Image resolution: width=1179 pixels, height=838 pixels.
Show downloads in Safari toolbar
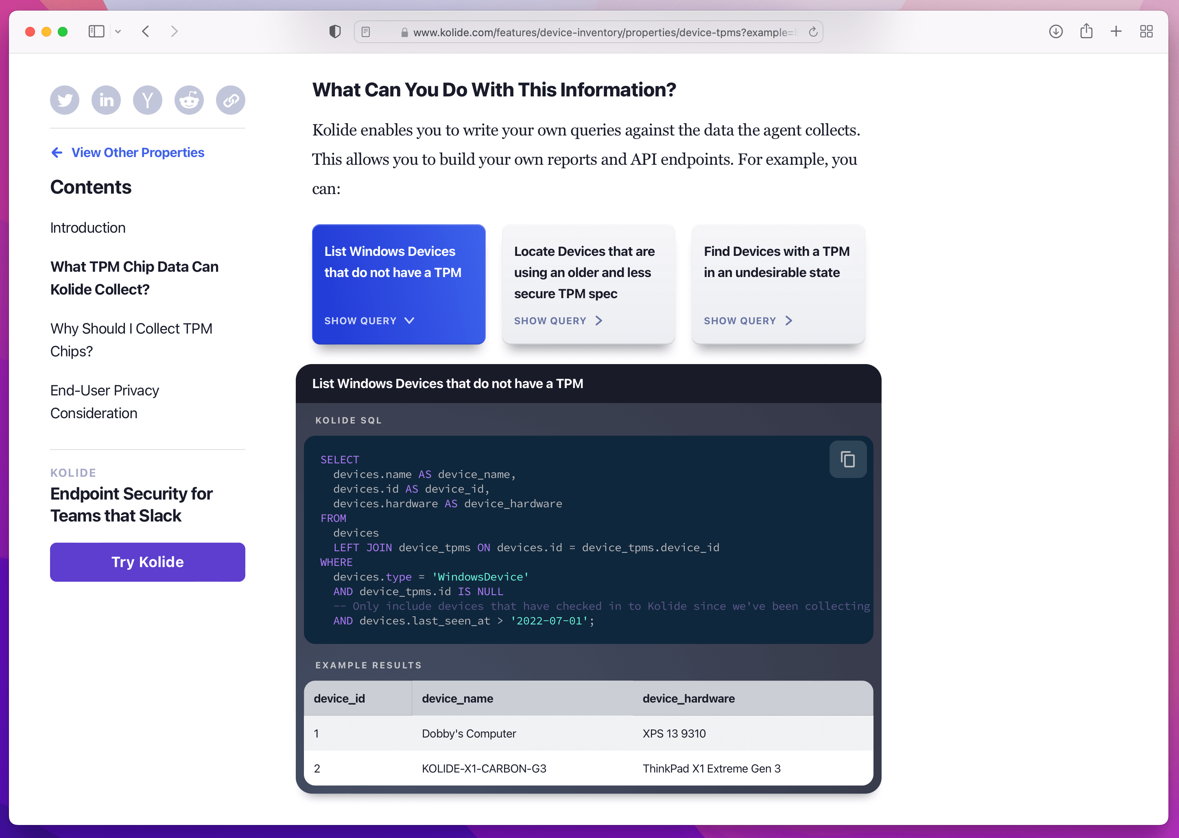pos(1056,32)
